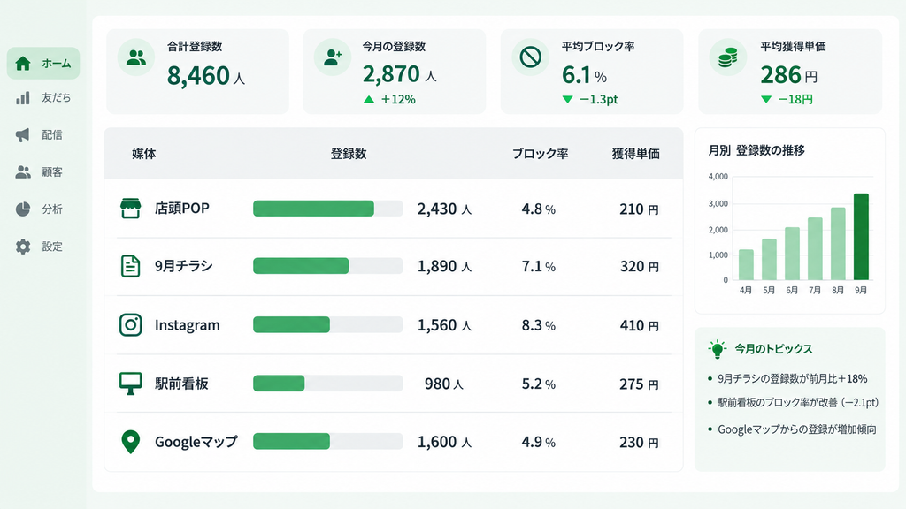This screenshot has height=509, width=906.
Task: Click the home icon in sidebar
Action: click(22, 63)
